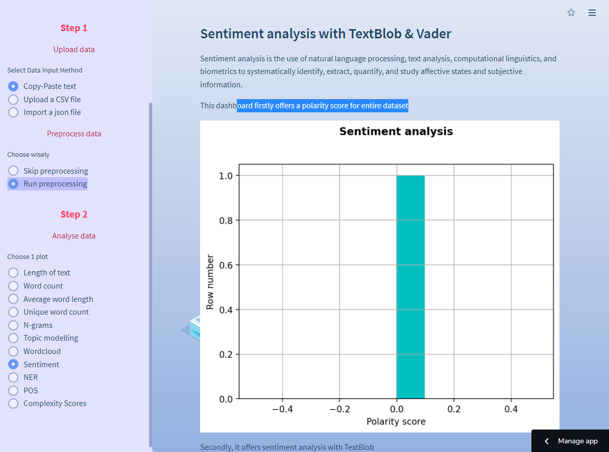
Task: Open the Manage app panel
Action: tap(577, 441)
